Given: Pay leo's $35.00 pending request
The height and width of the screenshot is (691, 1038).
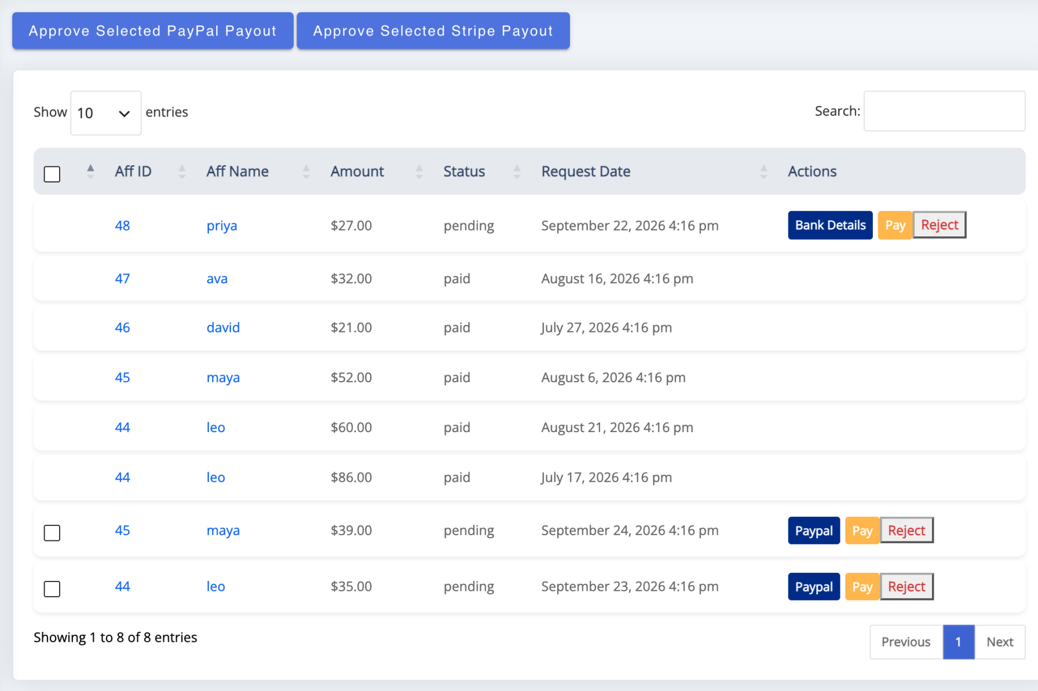Looking at the screenshot, I should click(862, 587).
